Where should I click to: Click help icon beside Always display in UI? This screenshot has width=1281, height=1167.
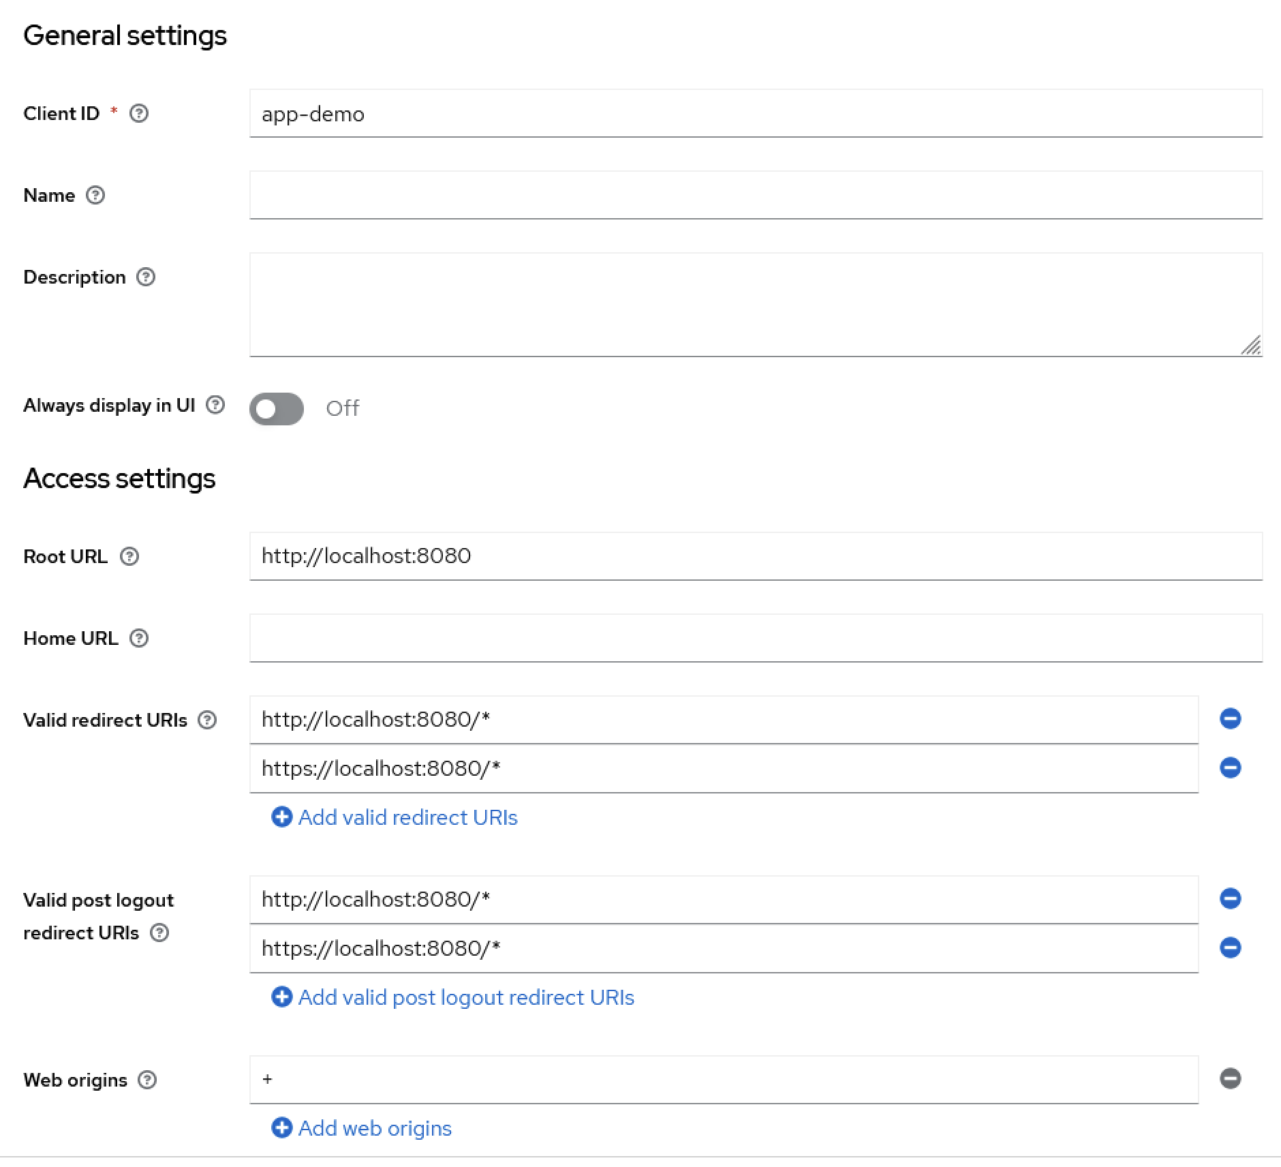click(215, 405)
